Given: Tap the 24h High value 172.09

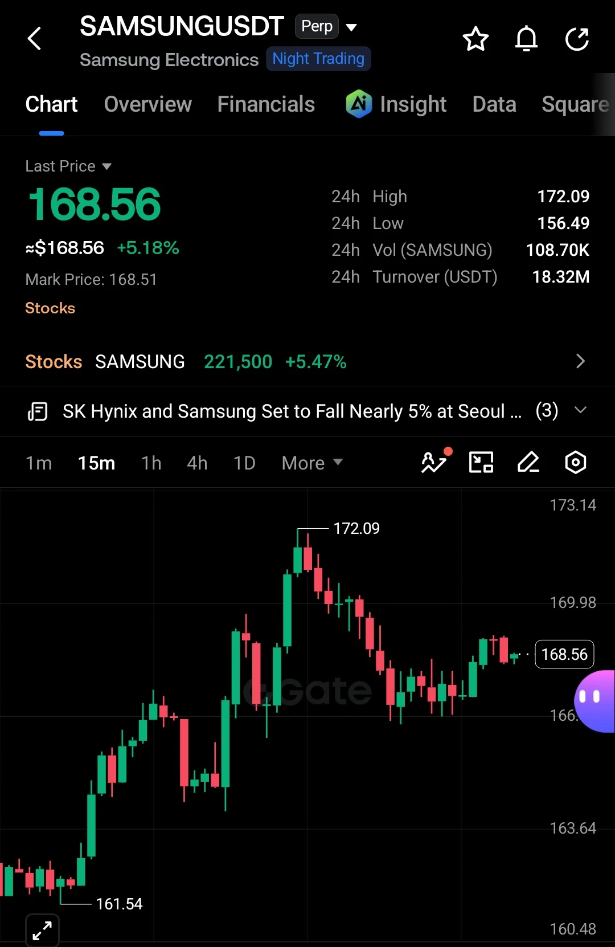Looking at the screenshot, I should click(563, 197).
